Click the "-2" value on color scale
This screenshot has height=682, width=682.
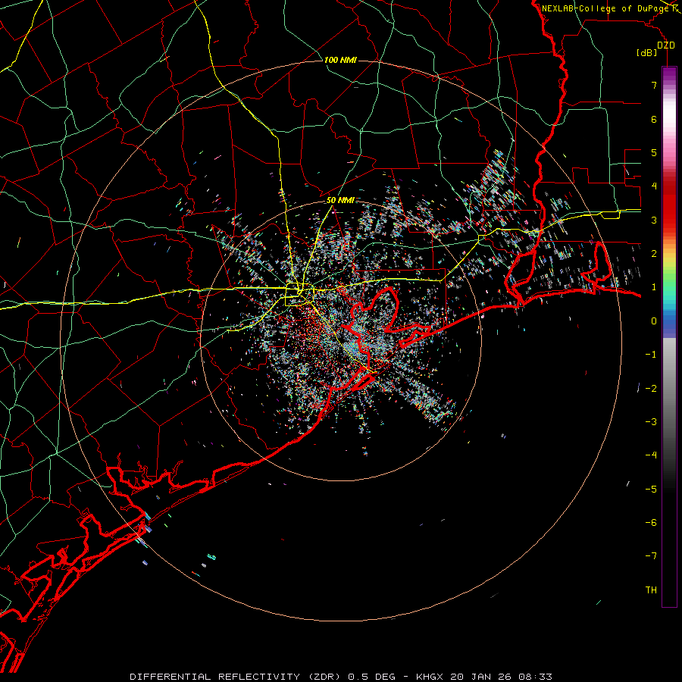click(x=651, y=389)
